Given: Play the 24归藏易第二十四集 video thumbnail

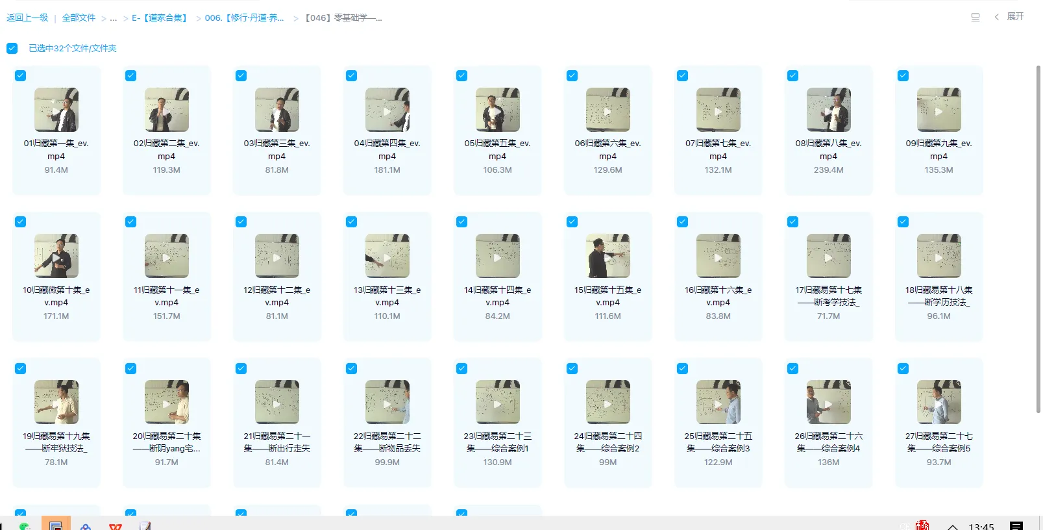Looking at the screenshot, I should (x=608, y=402).
